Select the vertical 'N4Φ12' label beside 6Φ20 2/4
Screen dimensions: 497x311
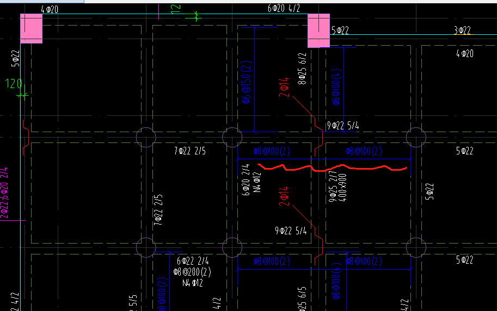[257, 182]
